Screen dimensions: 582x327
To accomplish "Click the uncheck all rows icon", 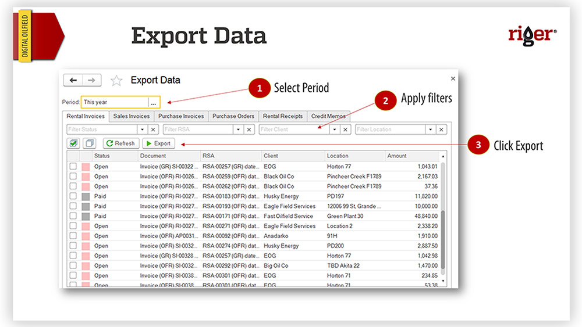I will 89,143.
